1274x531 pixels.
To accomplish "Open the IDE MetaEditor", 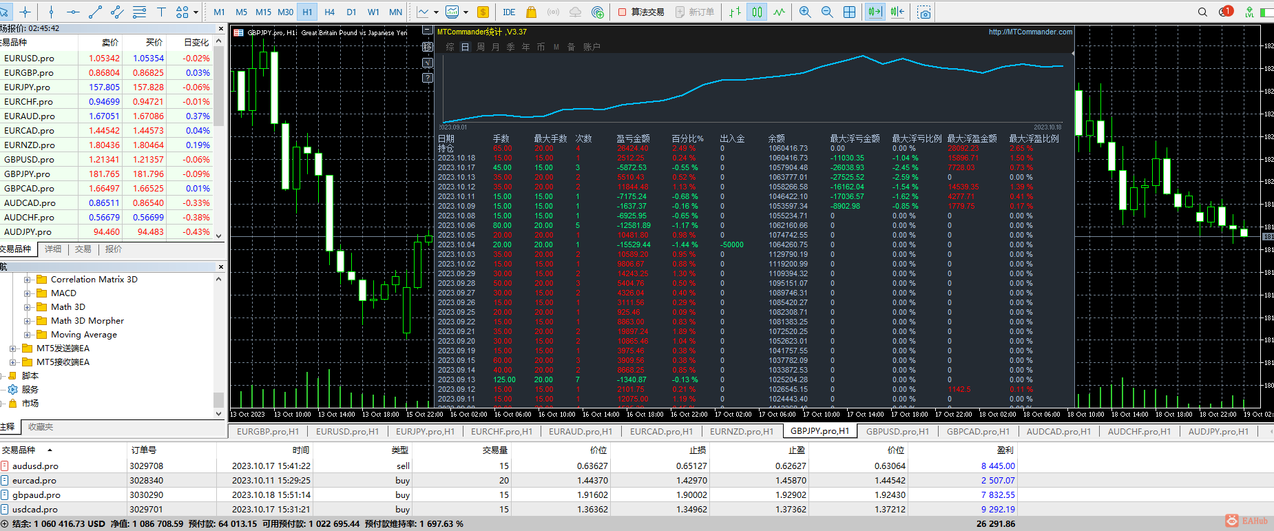I will pyautogui.click(x=509, y=12).
